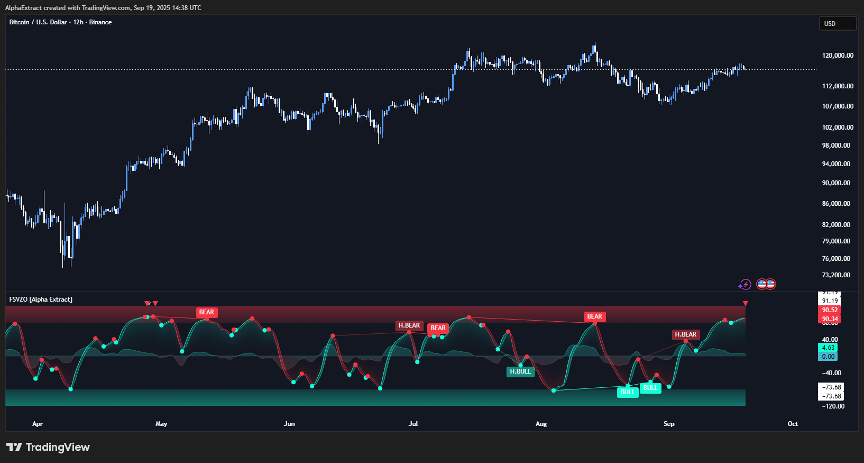Open the USD currency selector
864x463 pixels.
click(x=838, y=24)
